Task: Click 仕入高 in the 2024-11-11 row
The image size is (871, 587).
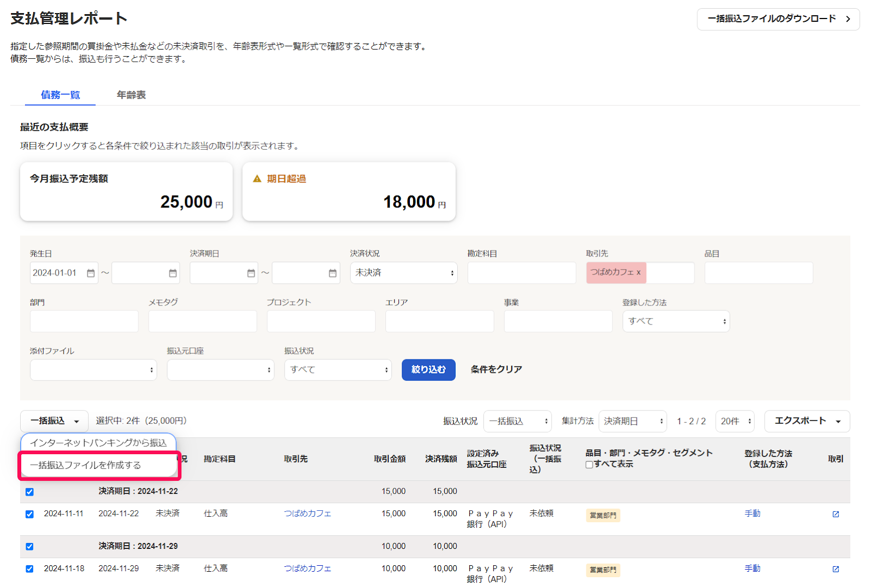Action: (216, 513)
